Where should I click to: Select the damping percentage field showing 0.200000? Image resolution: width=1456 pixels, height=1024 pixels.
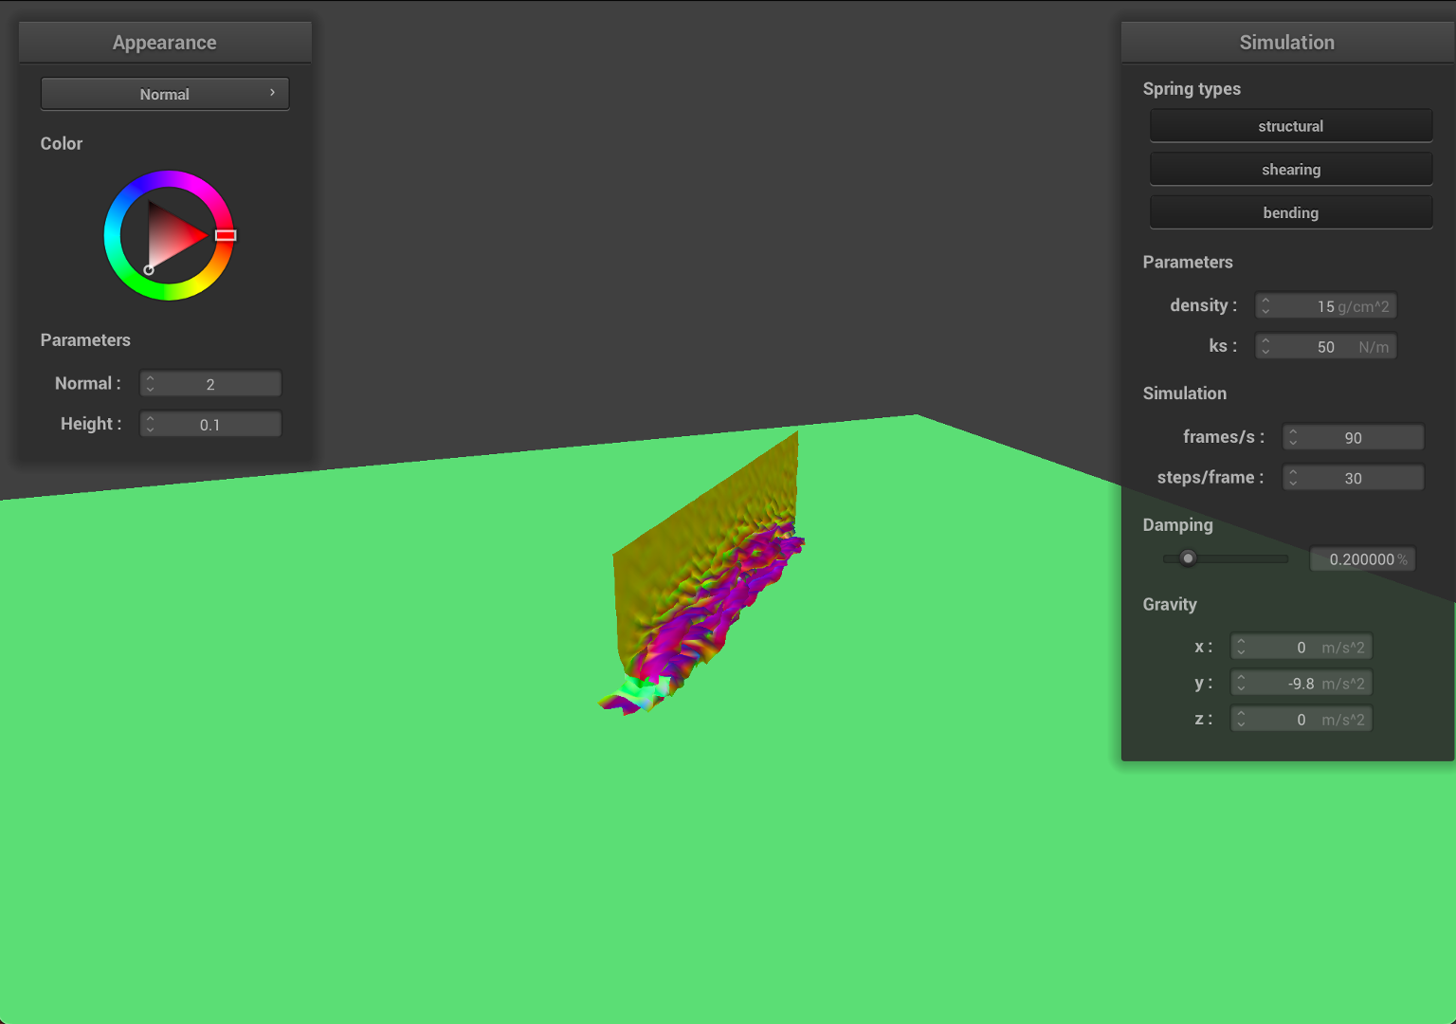click(1361, 558)
